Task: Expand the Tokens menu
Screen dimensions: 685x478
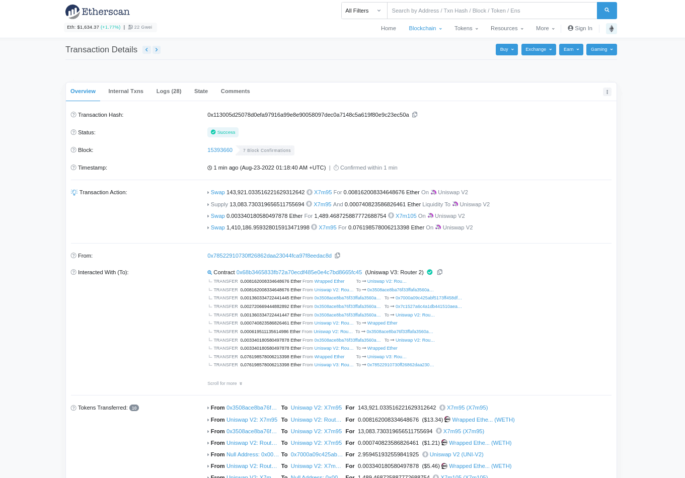Action: coord(466,28)
